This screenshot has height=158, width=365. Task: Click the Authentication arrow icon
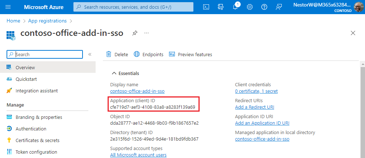click(9, 129)
